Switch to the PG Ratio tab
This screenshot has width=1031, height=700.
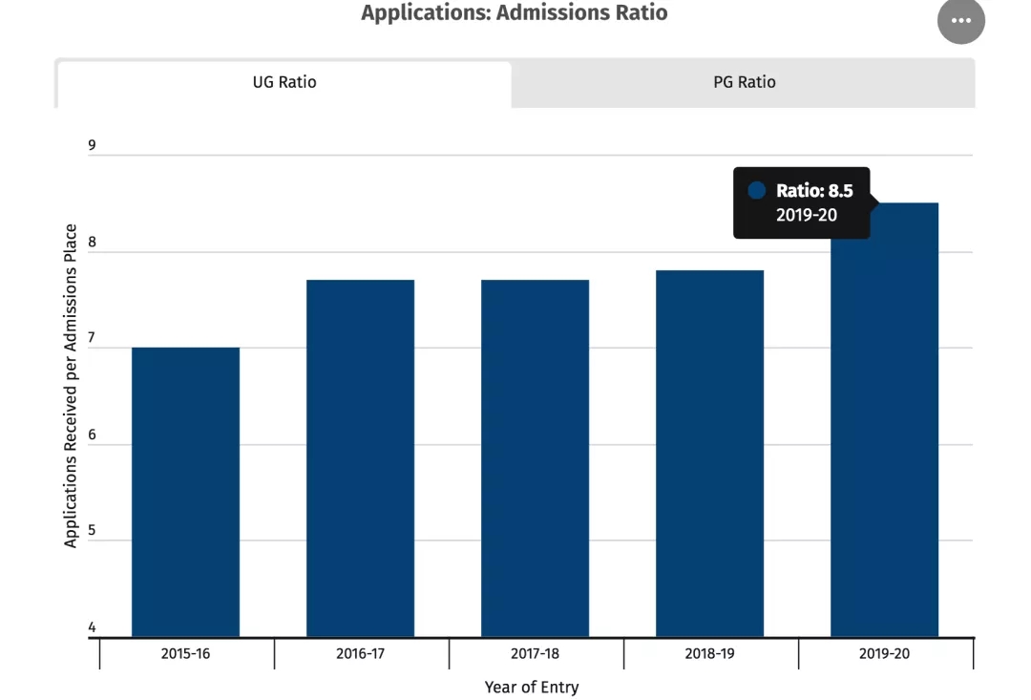(x=744, y=83)
